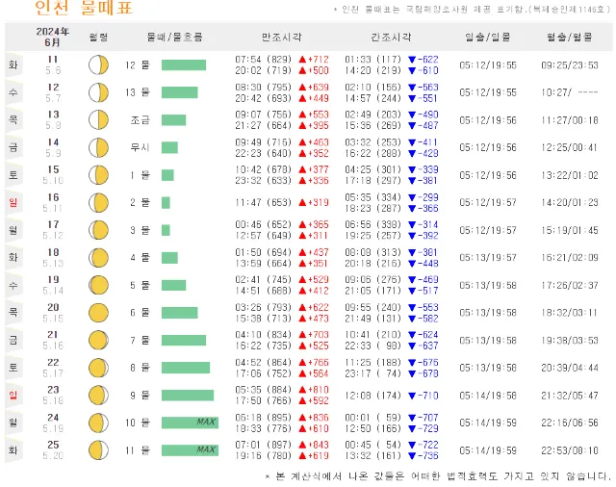Screen dimensions: 616x487
Task: Click the Wednesday (수) label for June 12
Action: pos(13,93)
